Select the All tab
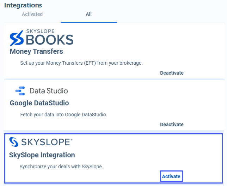The width and height of the screenshot is (227, 186). tap(89, 14)
